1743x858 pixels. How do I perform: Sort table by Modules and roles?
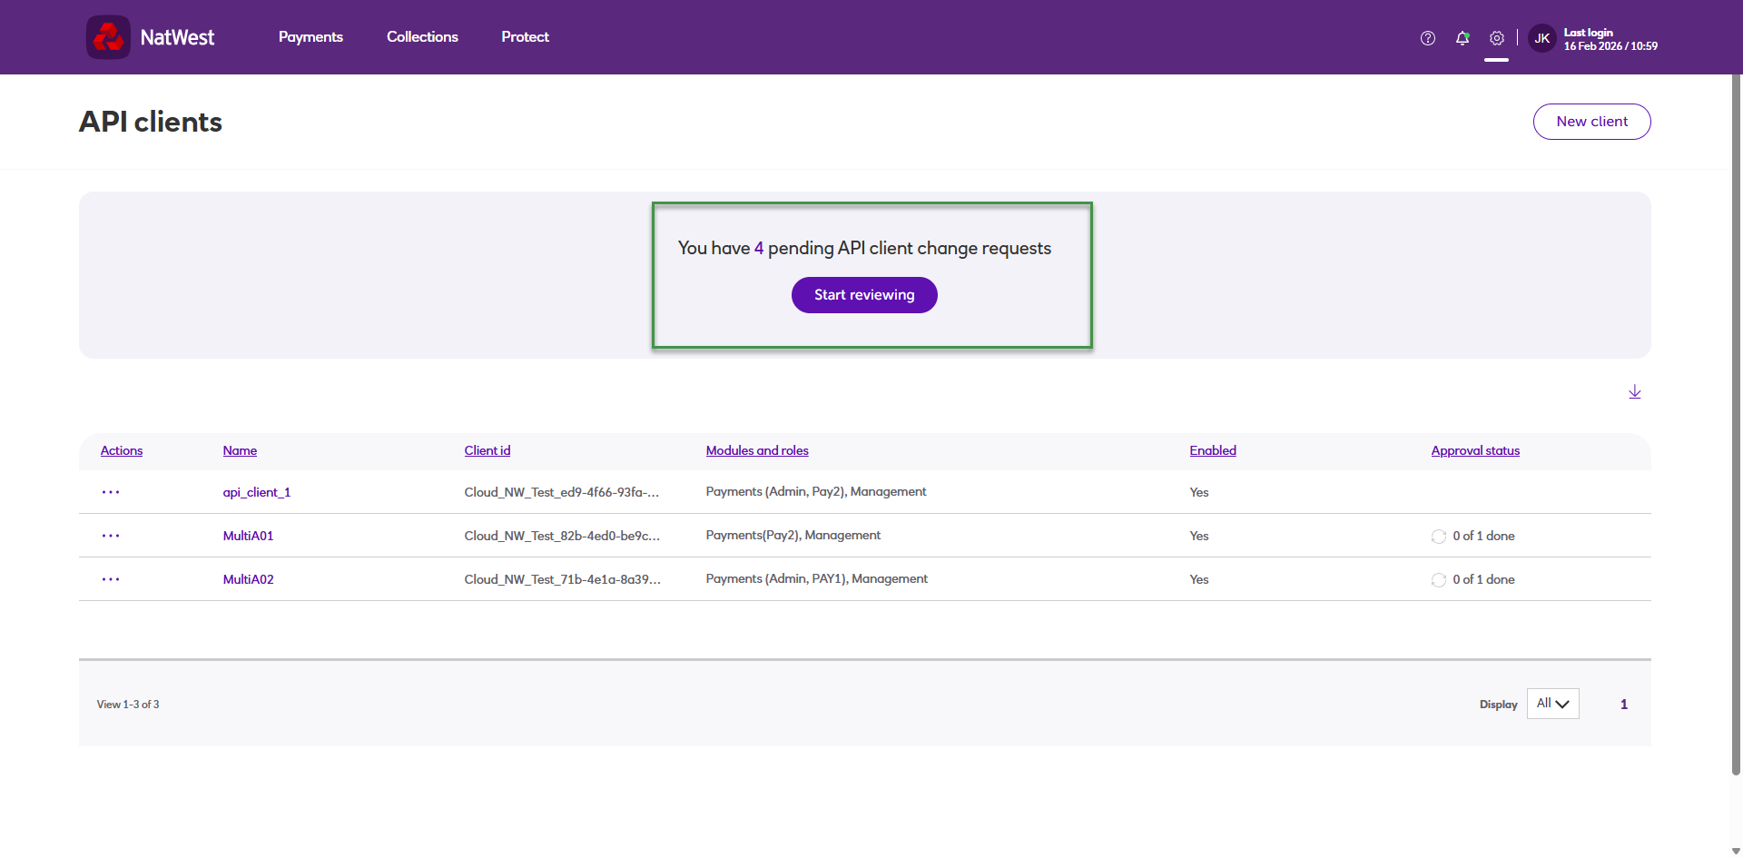tap(757, 450)
